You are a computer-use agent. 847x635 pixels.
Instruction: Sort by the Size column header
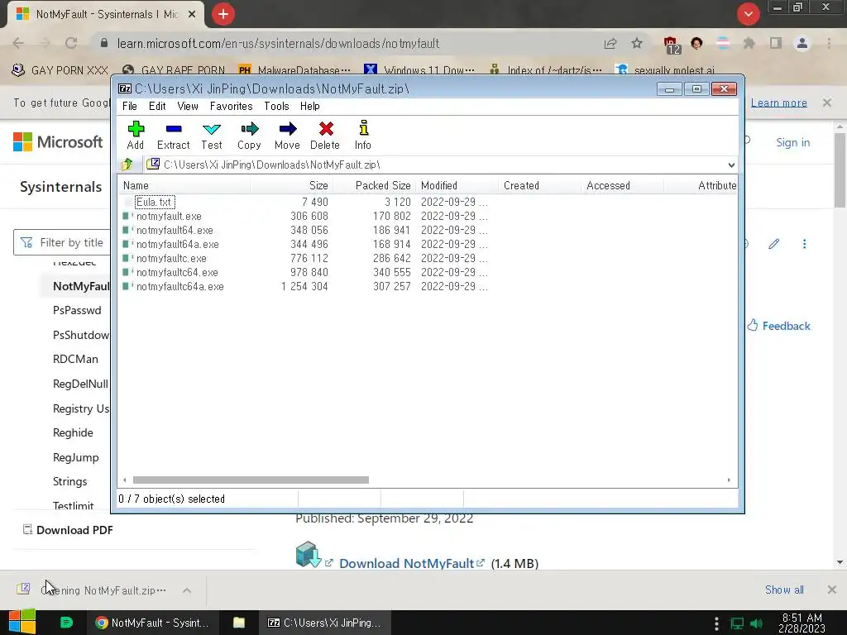tap(292, 186)
